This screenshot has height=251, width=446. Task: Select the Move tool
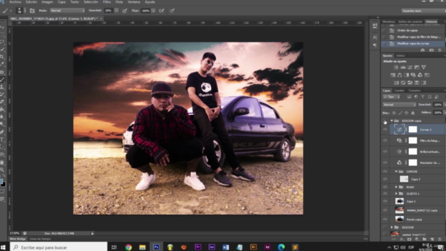[x=3, y=27]
